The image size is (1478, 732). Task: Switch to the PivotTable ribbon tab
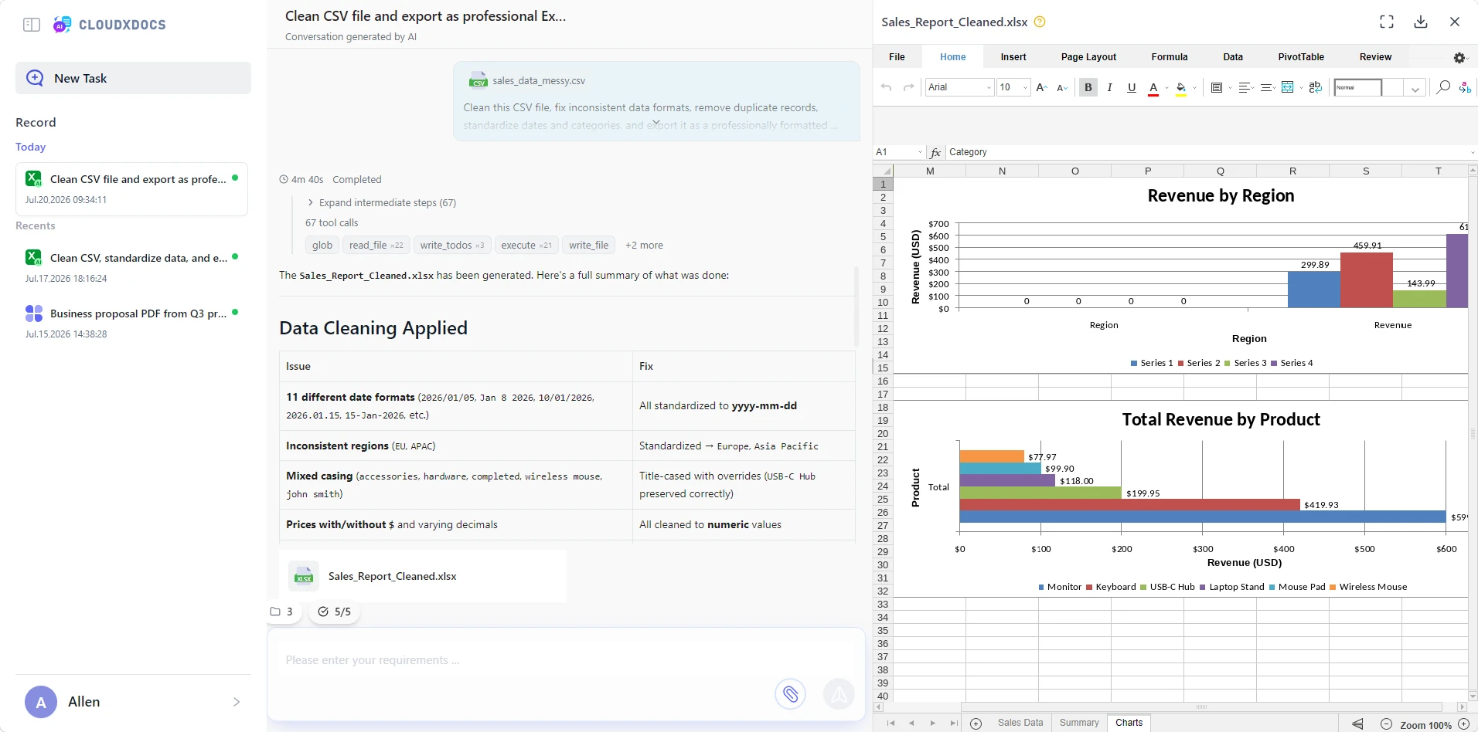tap(1301, 57)
